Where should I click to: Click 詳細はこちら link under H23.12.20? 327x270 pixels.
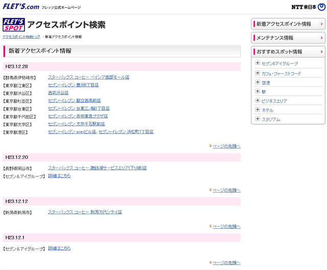[59, 176]
